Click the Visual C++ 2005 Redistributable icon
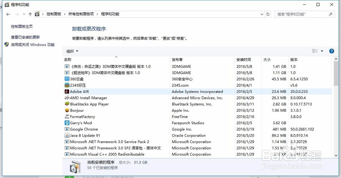Viewport: 341px width, 178px height. [x=67, y=154]
